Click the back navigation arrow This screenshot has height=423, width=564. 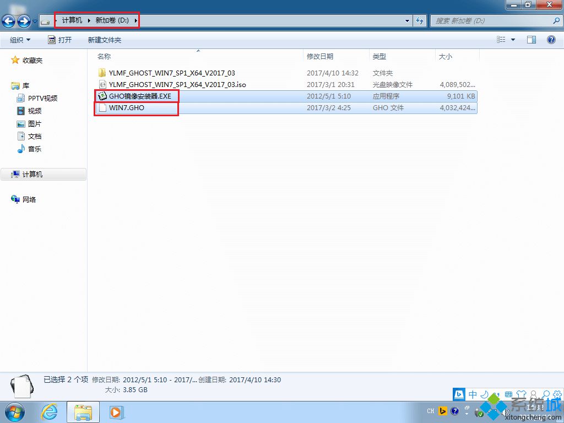[x=8, y=21]
